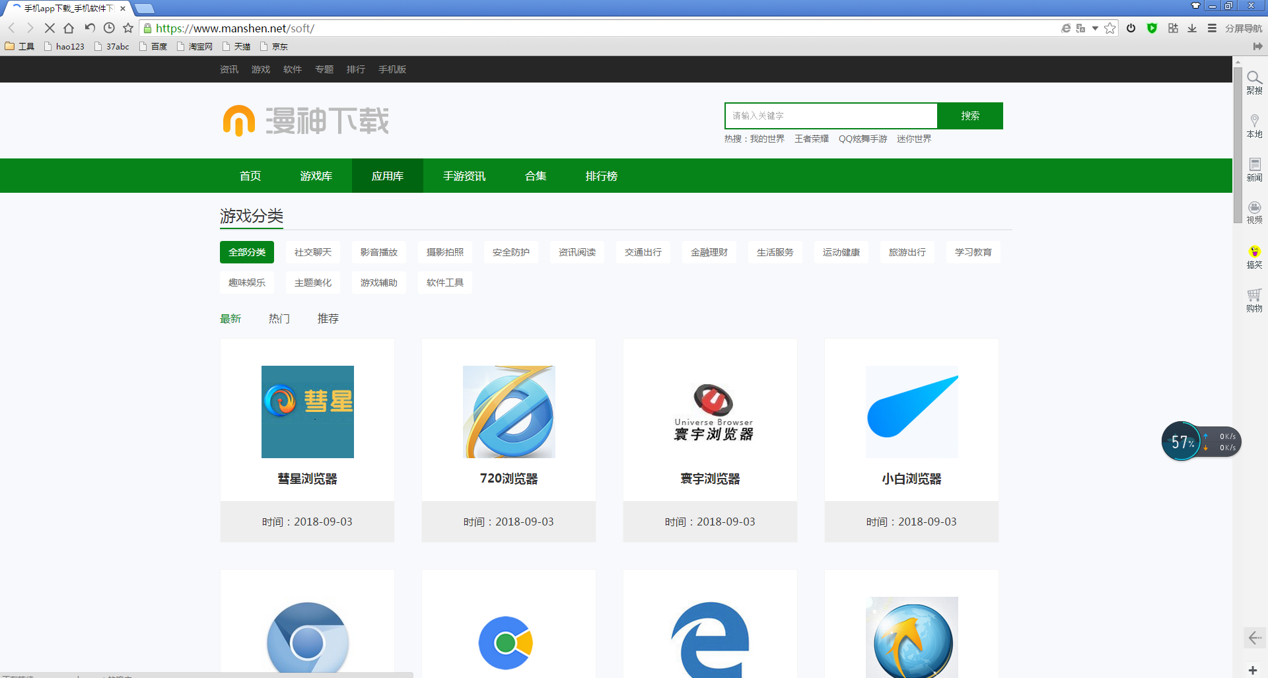Focus the 请输入关键字 search box

click(831, 116)
